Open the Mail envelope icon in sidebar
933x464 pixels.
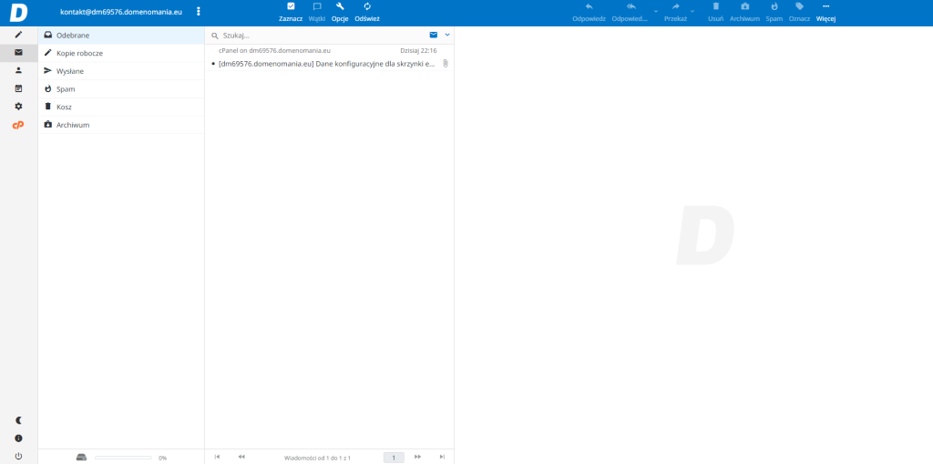[x=18, y=52]
